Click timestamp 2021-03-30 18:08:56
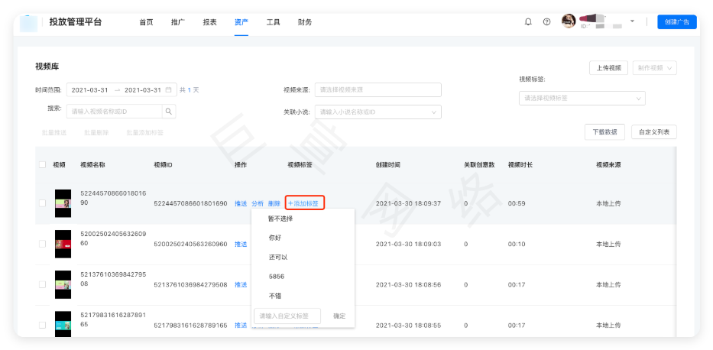 click(408, 284)
